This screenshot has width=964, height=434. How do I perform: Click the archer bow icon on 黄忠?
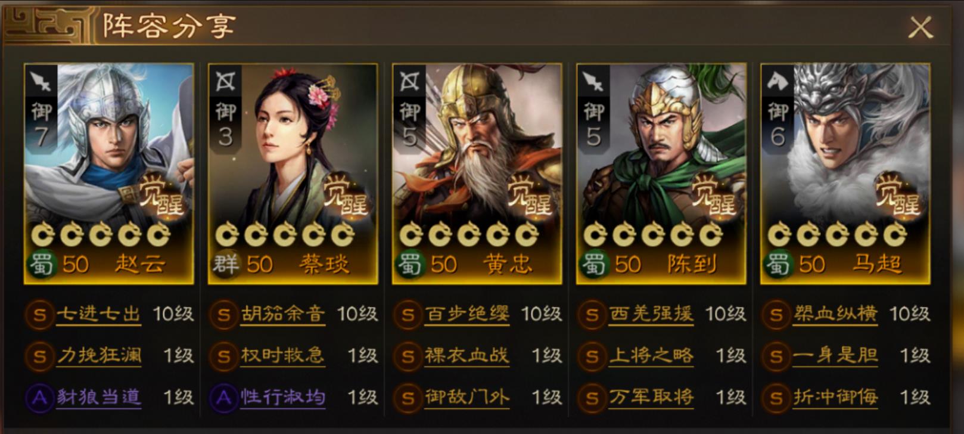(x=409, y=80)
